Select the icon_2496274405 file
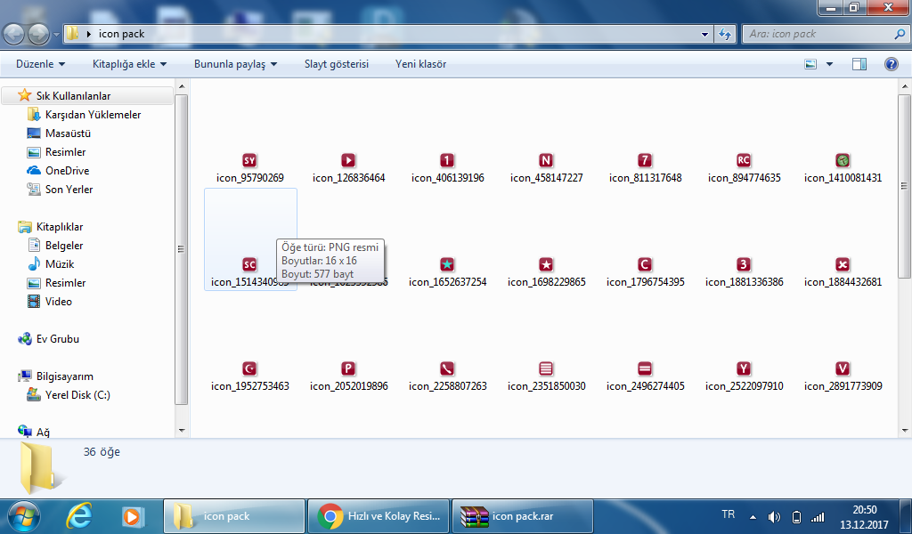Screen dimensions: 912x534 pyautogui.click(x=645, y=376)
